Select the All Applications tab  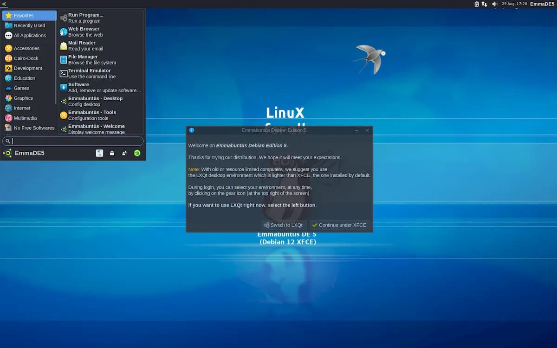pyautogui.click(x=30, y=35)
